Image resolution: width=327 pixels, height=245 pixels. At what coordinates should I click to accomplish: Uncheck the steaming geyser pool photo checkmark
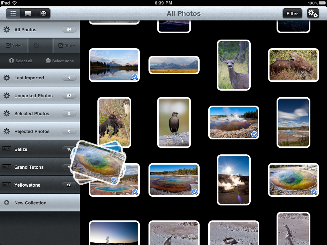pos(254,134)
